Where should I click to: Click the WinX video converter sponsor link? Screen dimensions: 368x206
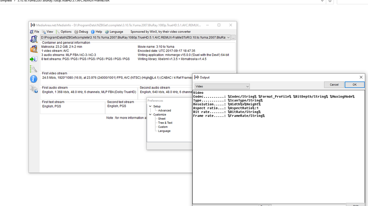point(161,32)
